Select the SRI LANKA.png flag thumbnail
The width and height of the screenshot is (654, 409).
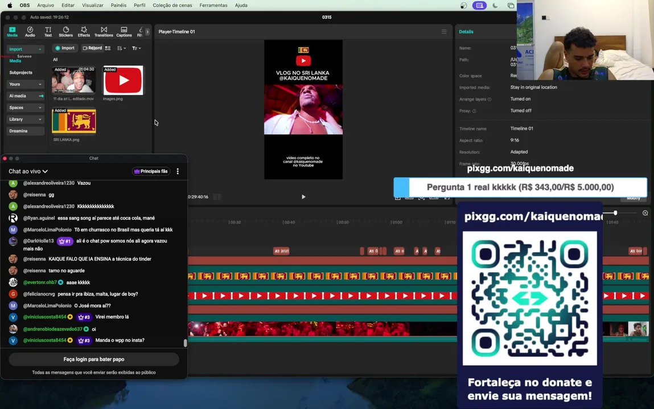(74, 121)
